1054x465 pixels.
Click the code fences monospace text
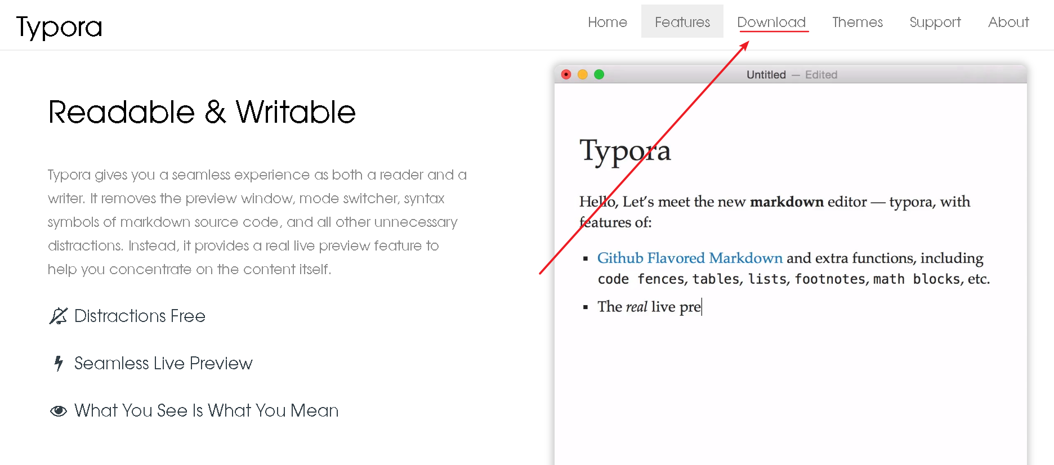click(x=641, y=279)
